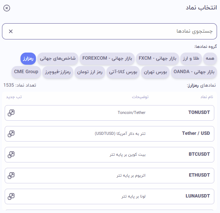Select the طلا و ارز group filter
This screenshot has height=213, width=220.
[x=191, y=59]
